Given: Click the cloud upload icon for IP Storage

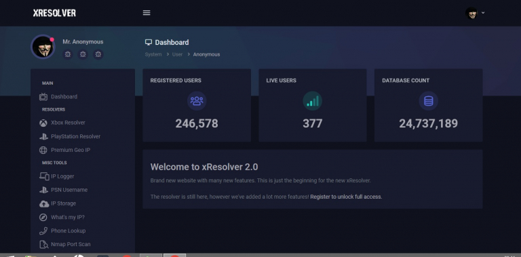Looking at the screenshot, I should click(44, 203).
